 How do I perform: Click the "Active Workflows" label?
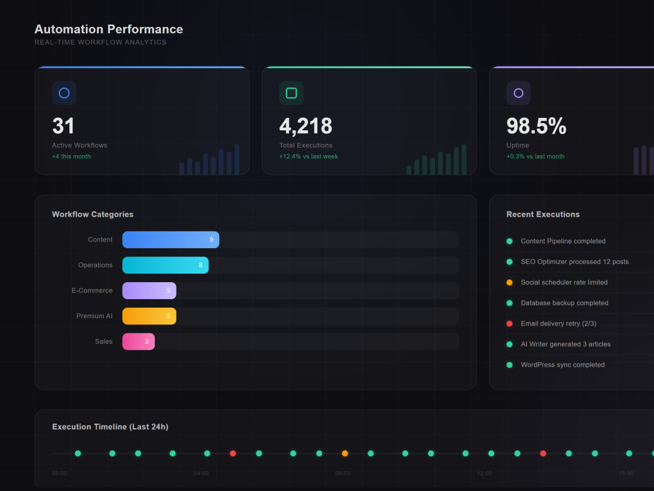[80, 145]
